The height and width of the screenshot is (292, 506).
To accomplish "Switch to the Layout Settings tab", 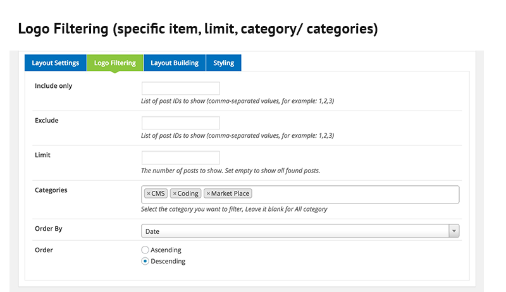I will 56,63.
